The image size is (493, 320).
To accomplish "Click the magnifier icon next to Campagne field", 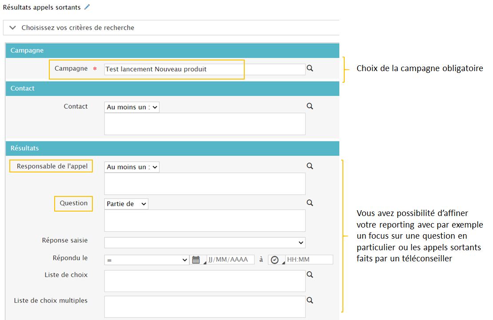I will (x=310, y=68).
